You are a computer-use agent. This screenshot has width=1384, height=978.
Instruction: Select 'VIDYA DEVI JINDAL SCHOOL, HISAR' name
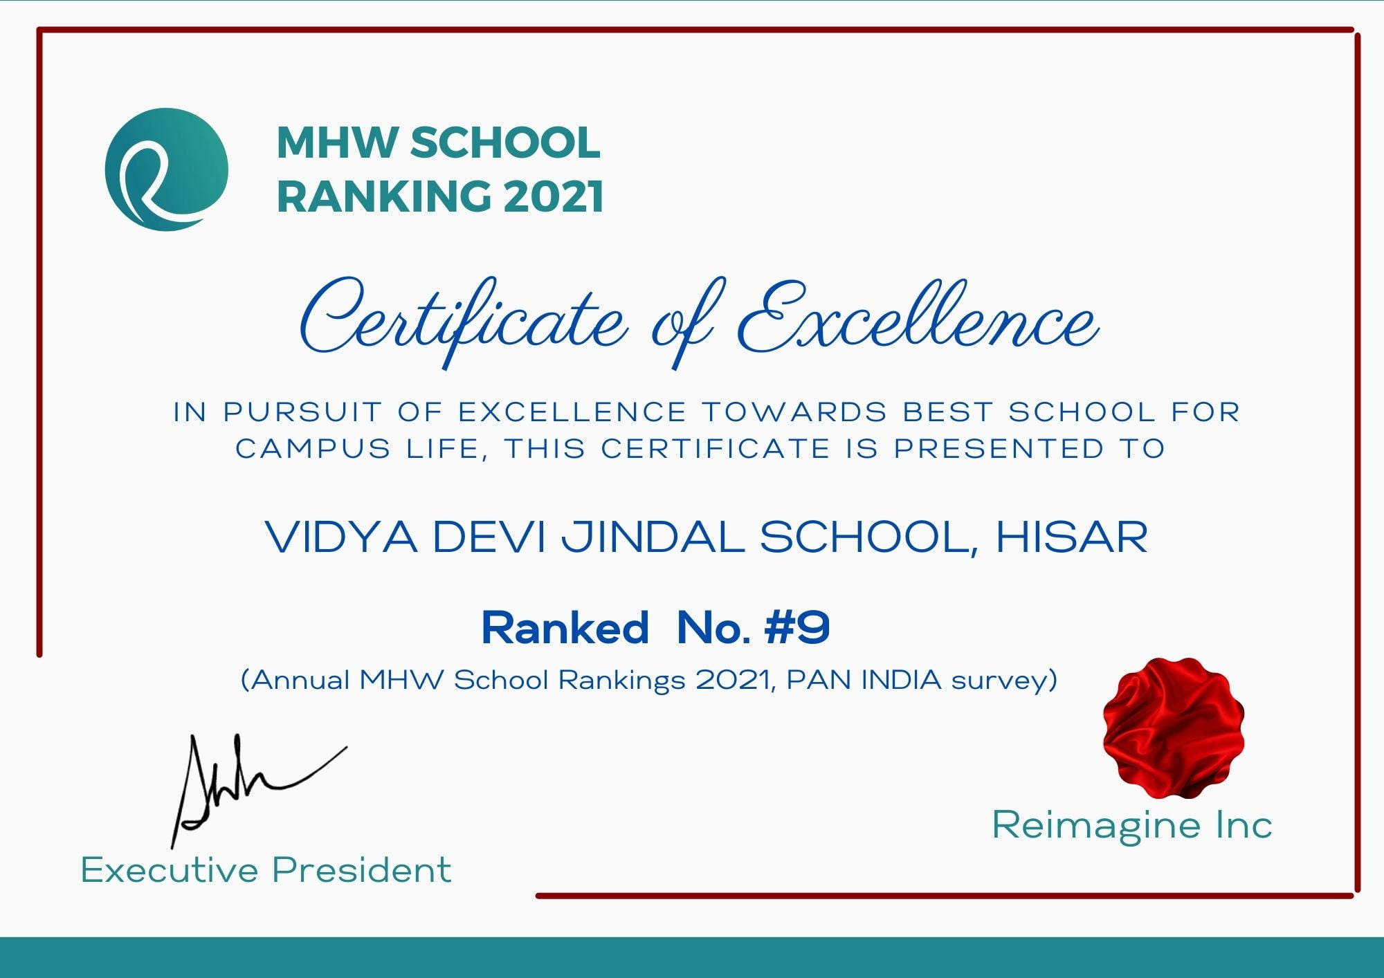coord(707,537)
